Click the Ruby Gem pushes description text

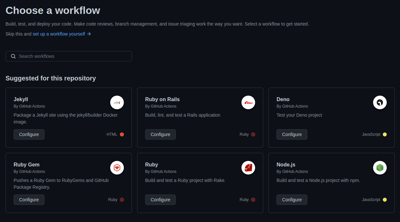61,184
